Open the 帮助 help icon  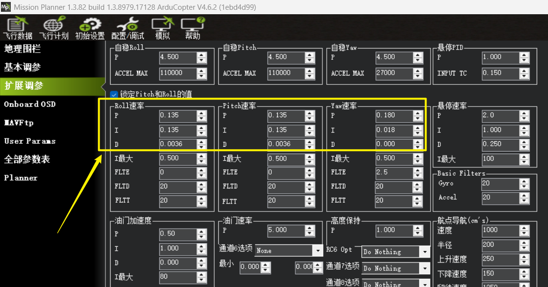[x=193, y=28]
